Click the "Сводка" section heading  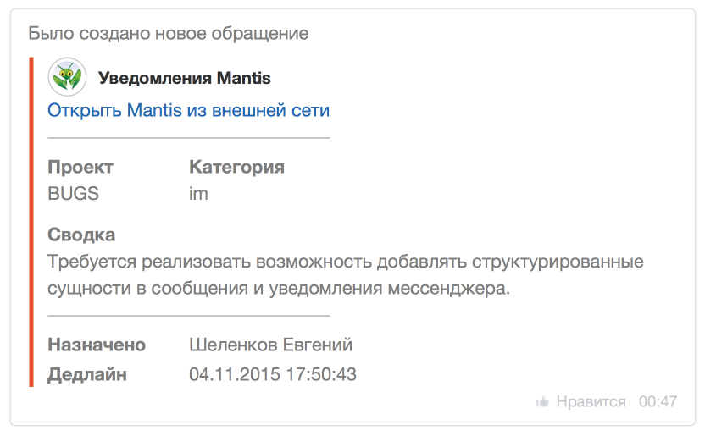pyautogui.click(x=81, y=235)
